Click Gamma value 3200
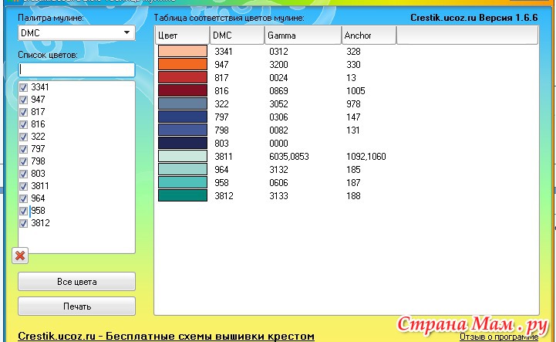Image resolution: width=556 pixels, height=342 pixels. click(278, 65)
